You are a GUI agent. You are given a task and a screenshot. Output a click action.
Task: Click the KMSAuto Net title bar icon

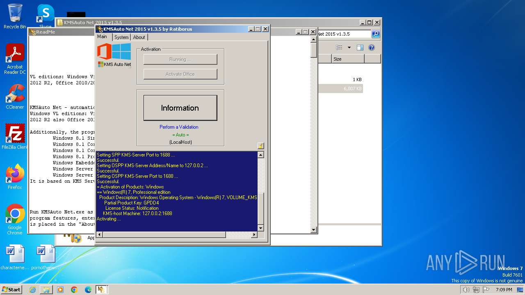[x=100, y=29]
